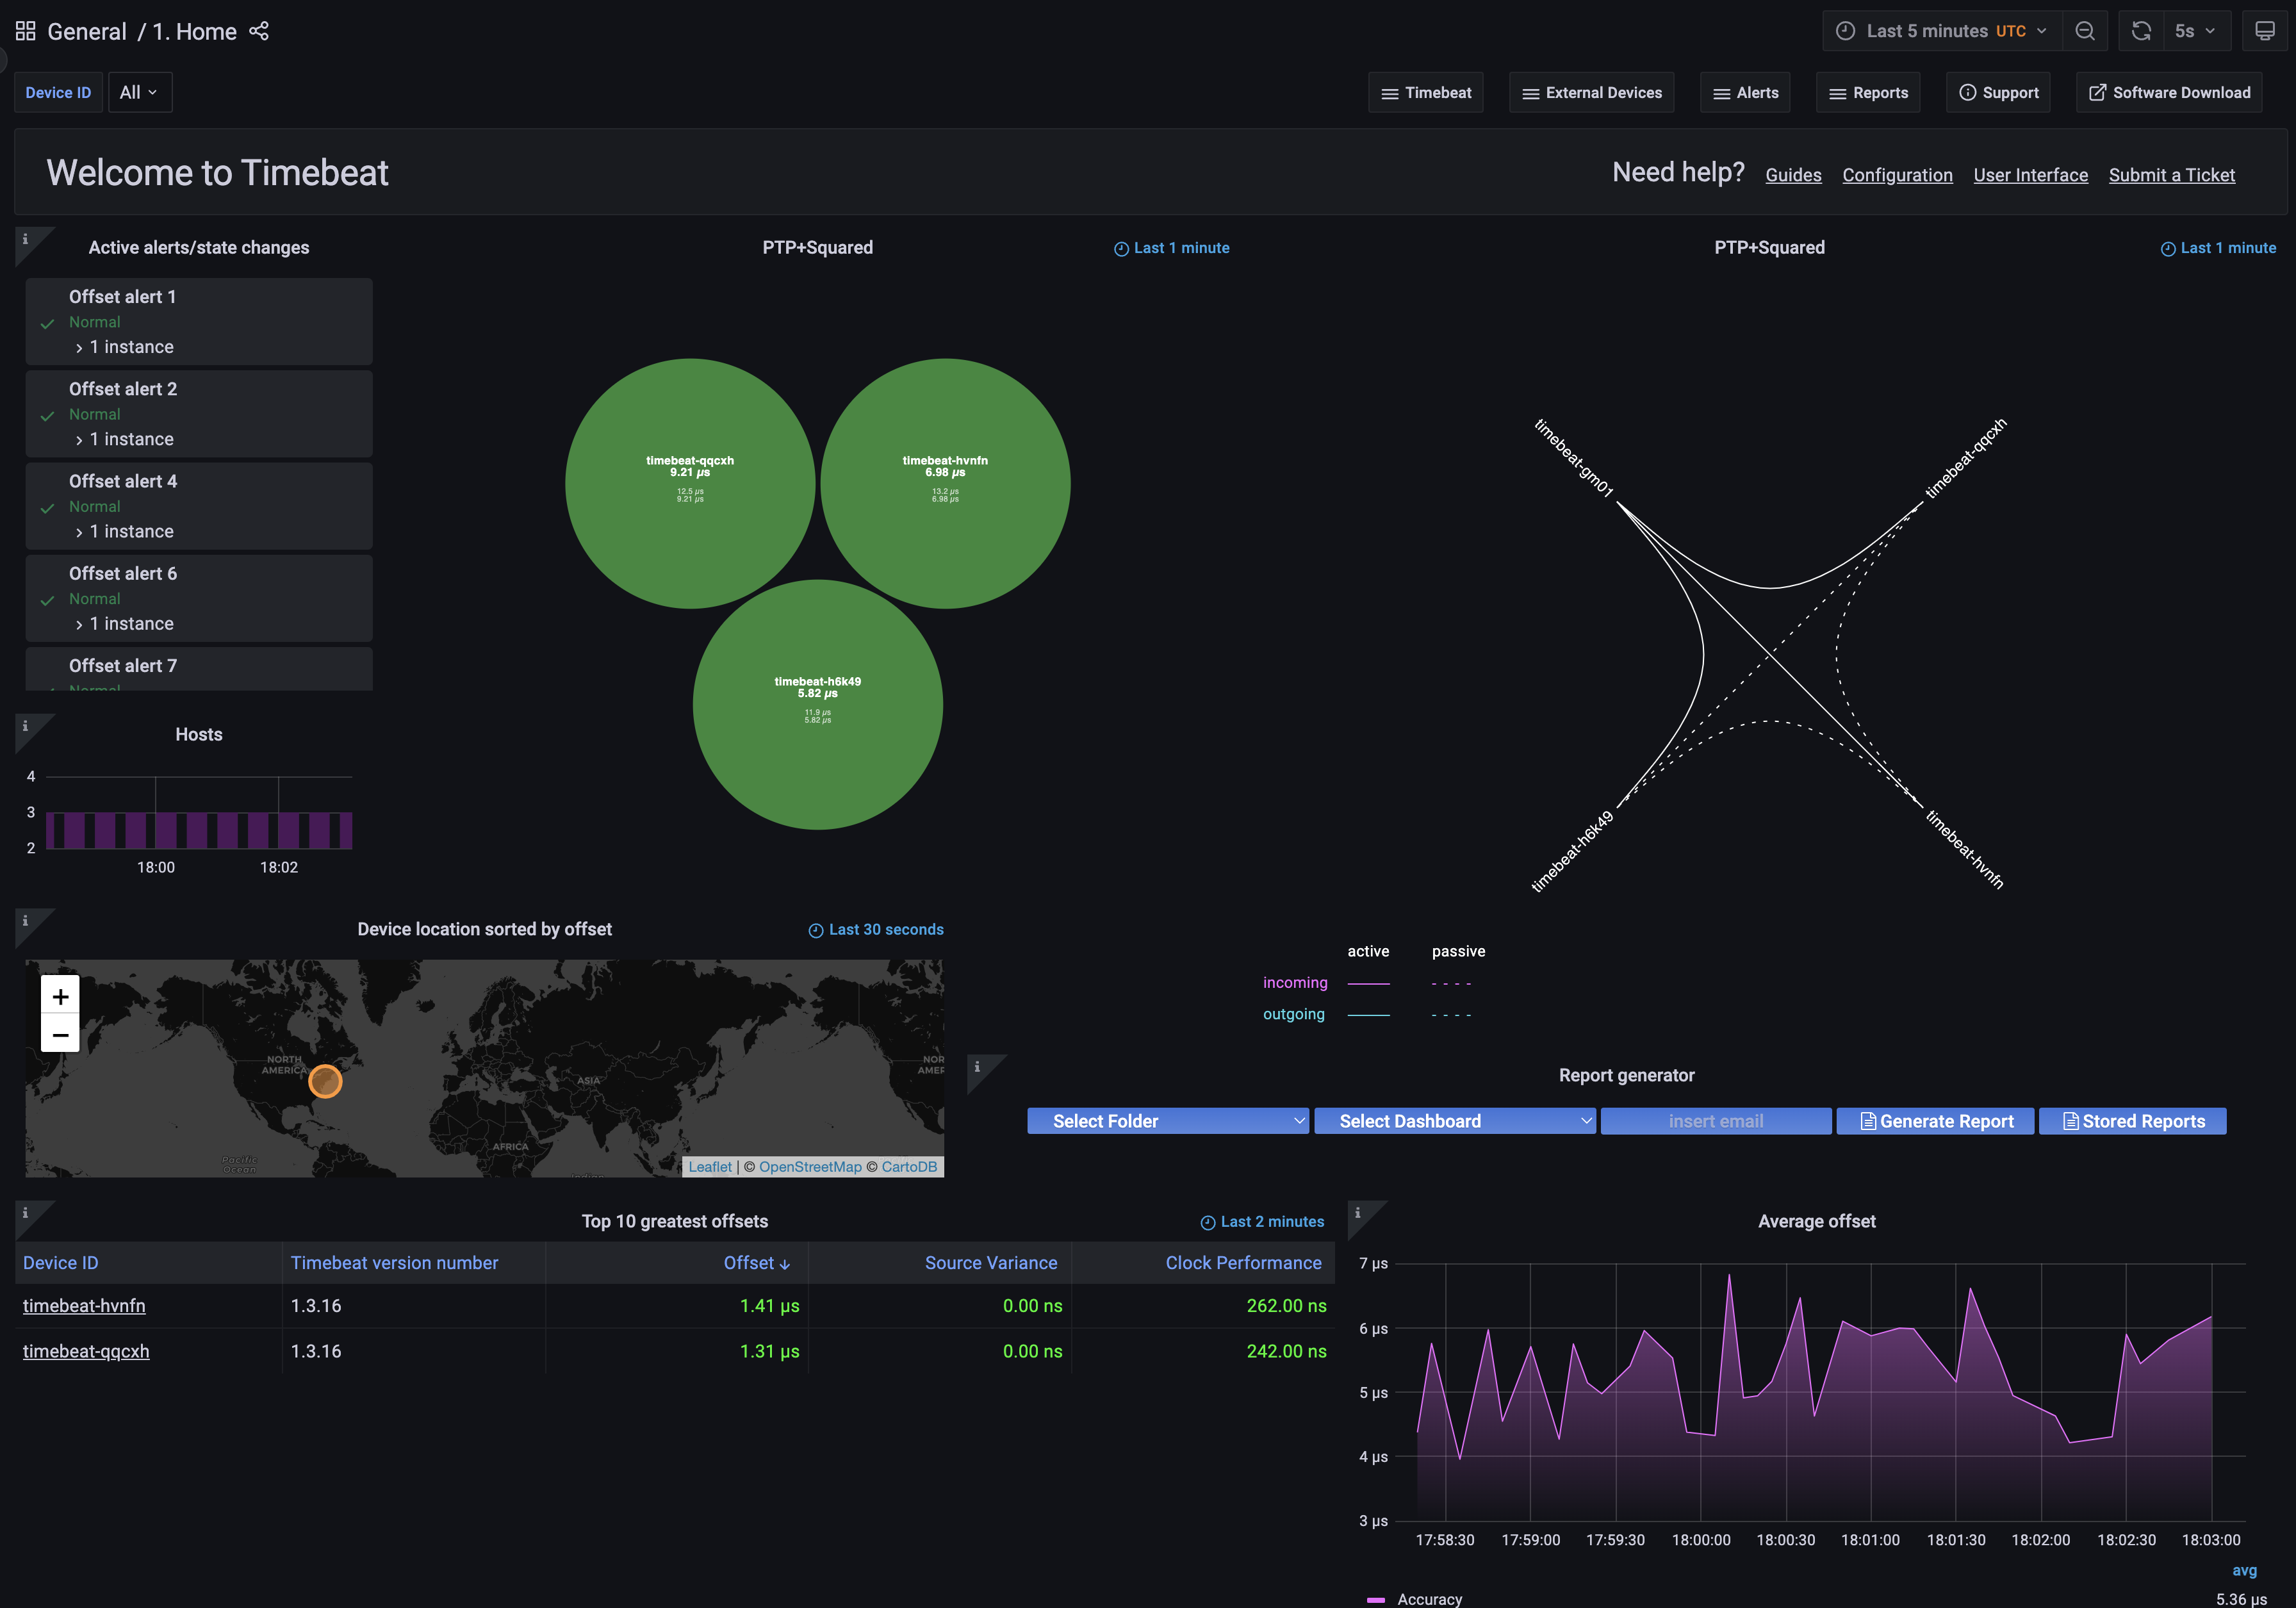Expand 1 instance under Offset alert 4
The image size is (2296, 1608).
click(x=124, y=531)
